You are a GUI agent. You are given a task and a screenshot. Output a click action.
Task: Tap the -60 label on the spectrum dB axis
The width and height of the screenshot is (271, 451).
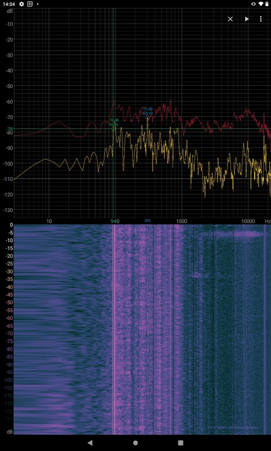tap(10, 101)
